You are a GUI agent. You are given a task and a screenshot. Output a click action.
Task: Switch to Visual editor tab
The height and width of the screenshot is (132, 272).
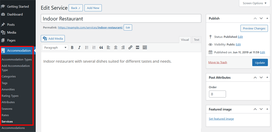coord(185,40)
